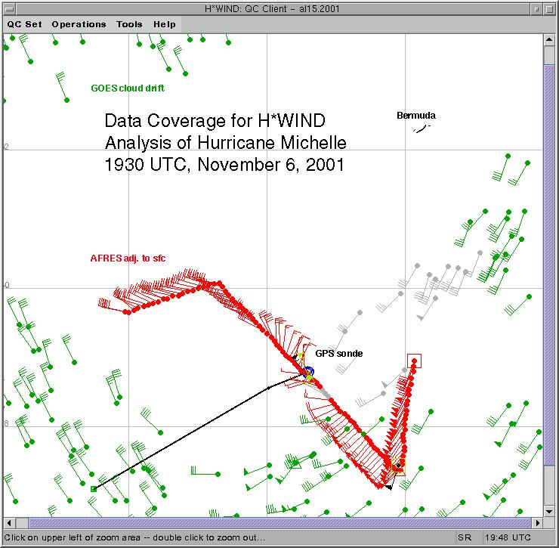Select the green square at the black line's start
This screenshot has width=559, height=548.
tap(94, 489)
